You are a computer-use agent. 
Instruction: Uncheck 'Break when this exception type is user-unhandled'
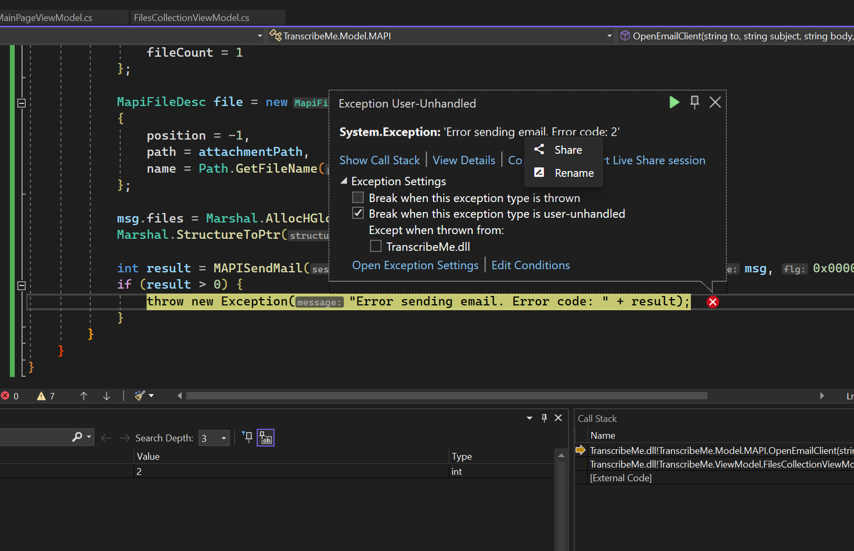[x=358, y=214]
